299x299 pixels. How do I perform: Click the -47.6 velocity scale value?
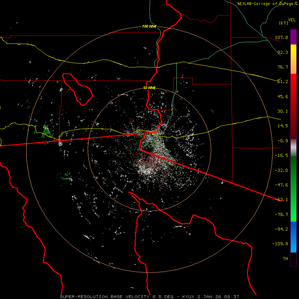[281, 185]
